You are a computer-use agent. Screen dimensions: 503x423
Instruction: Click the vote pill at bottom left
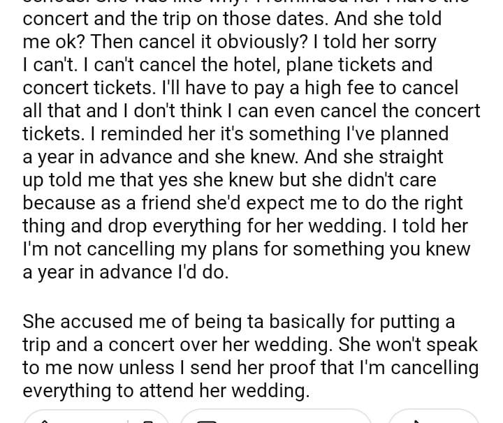[96, 418]
